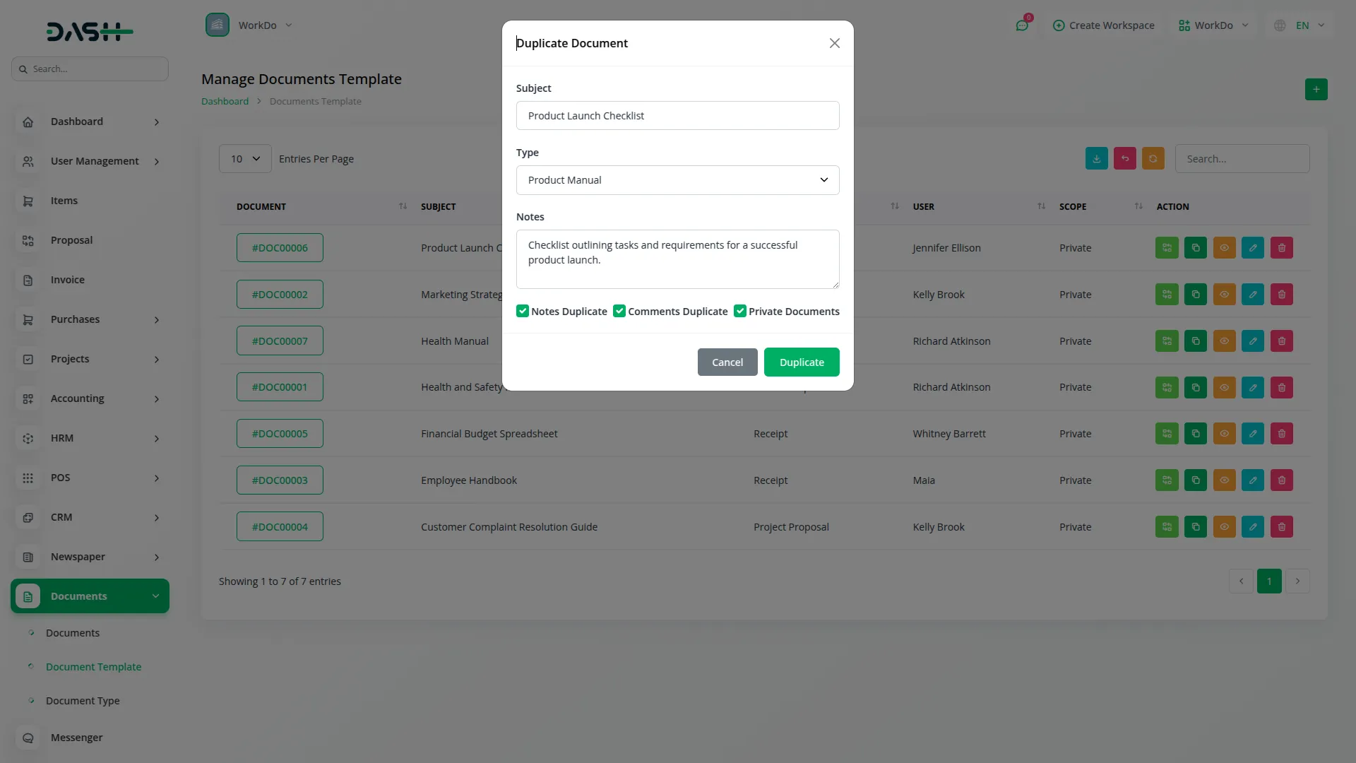
Task: Uncheck the Notes Duplicate checkbox
Action: pyautogui.click(x=522, y=311)
